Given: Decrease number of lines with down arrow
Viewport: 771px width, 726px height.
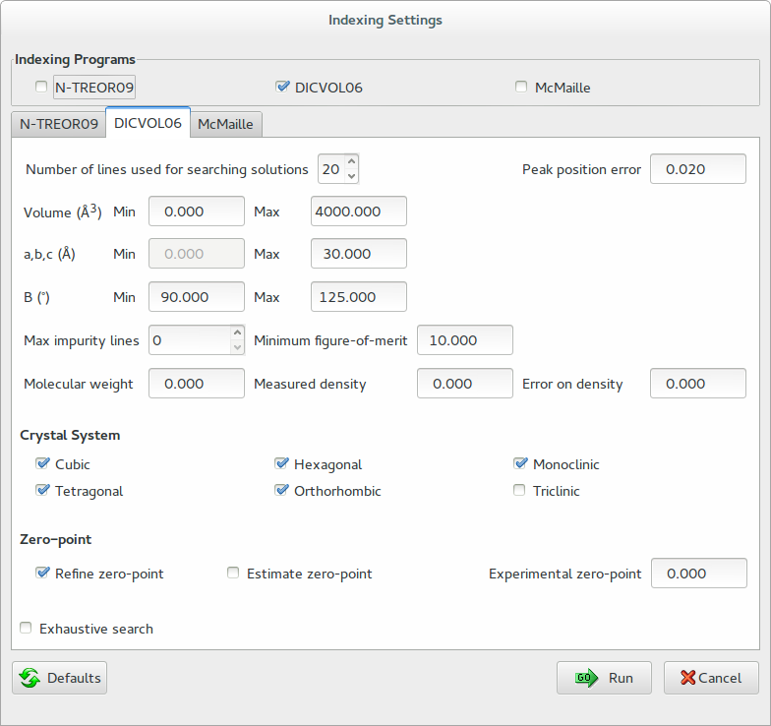Looking at the screenshot, I should pos(351,176).
